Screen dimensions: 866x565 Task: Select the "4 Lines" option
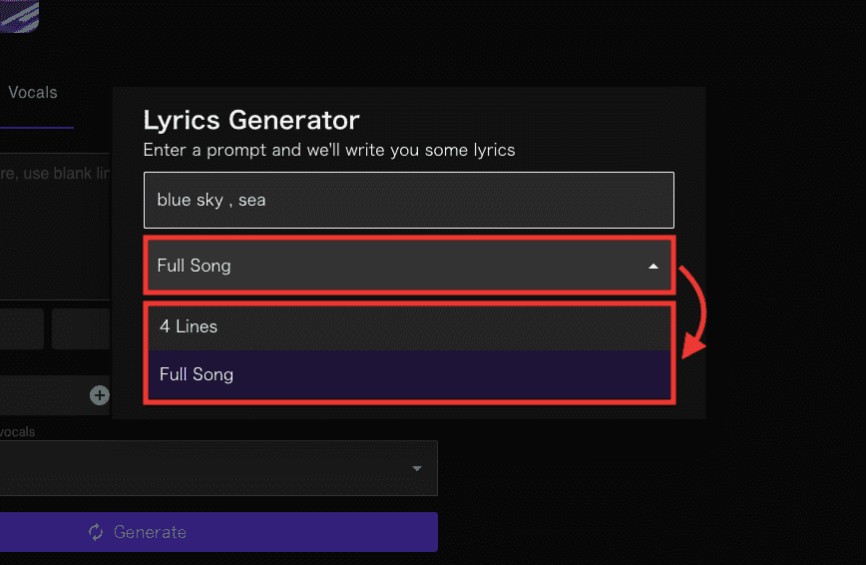coord(409,326)
